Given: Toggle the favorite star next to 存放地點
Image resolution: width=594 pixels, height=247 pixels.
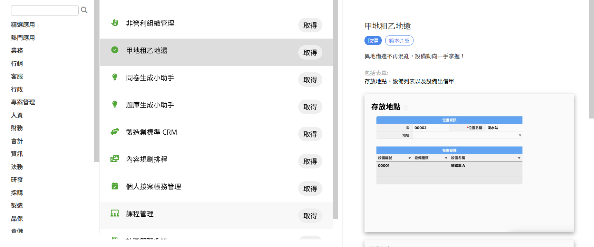Looking at the screenshot, I should point(406,107).
